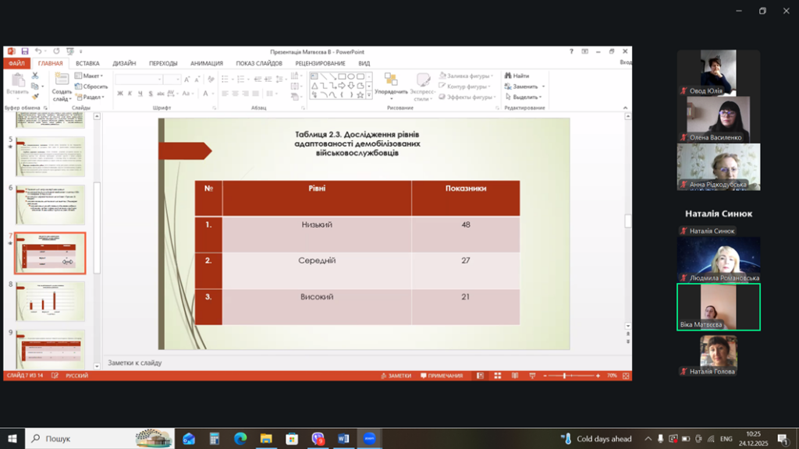Pick the star shape in shapes gallery
The width and height of the screenshot is (799, 449).
361,94
